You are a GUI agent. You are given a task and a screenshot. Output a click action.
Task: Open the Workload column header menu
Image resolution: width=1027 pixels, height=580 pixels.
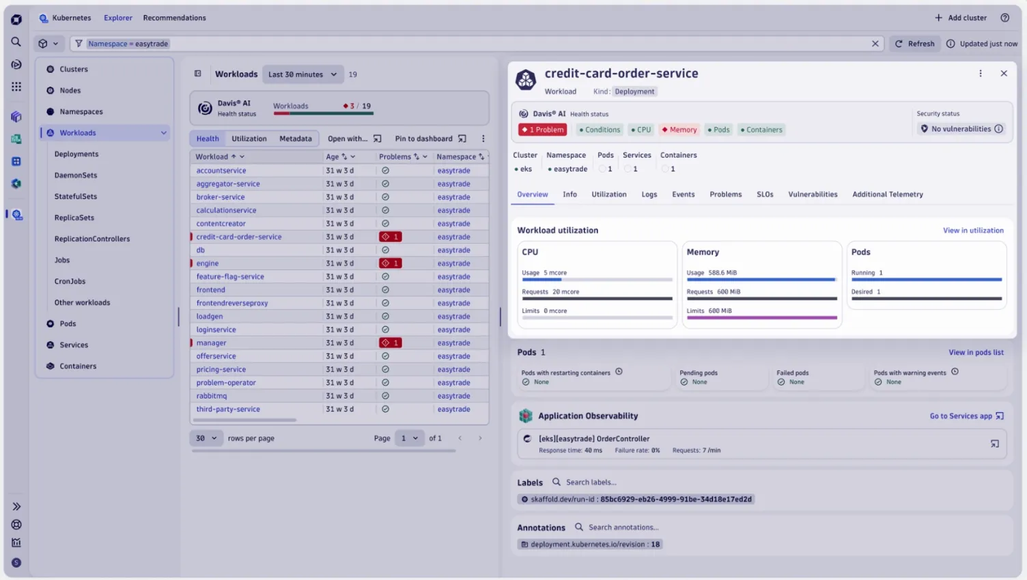coord(242,157)
